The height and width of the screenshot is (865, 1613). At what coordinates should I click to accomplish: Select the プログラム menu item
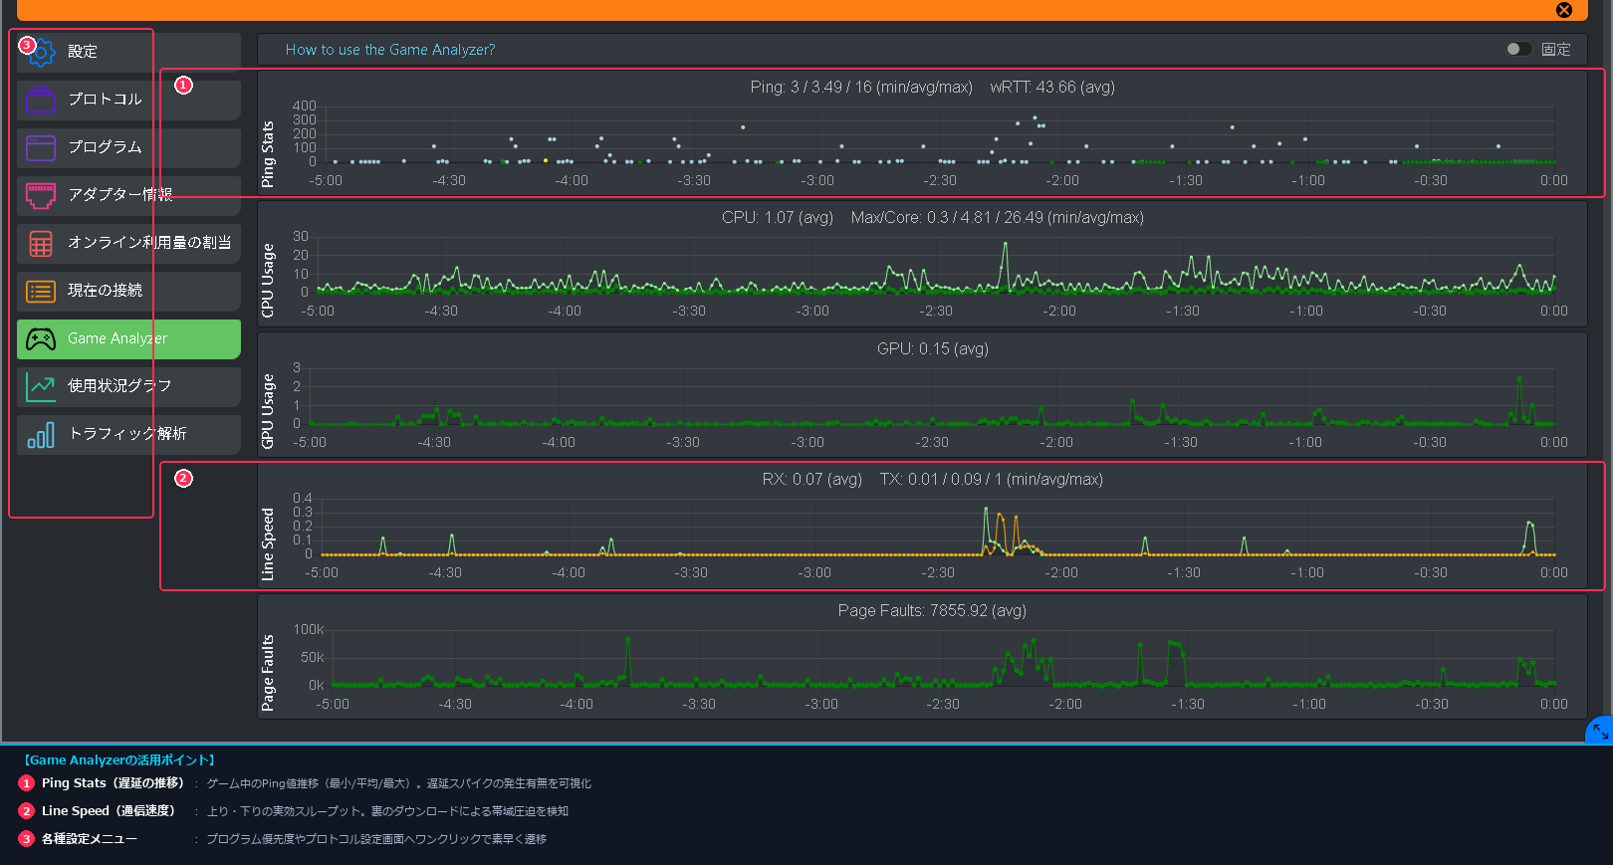pos(128,147)
